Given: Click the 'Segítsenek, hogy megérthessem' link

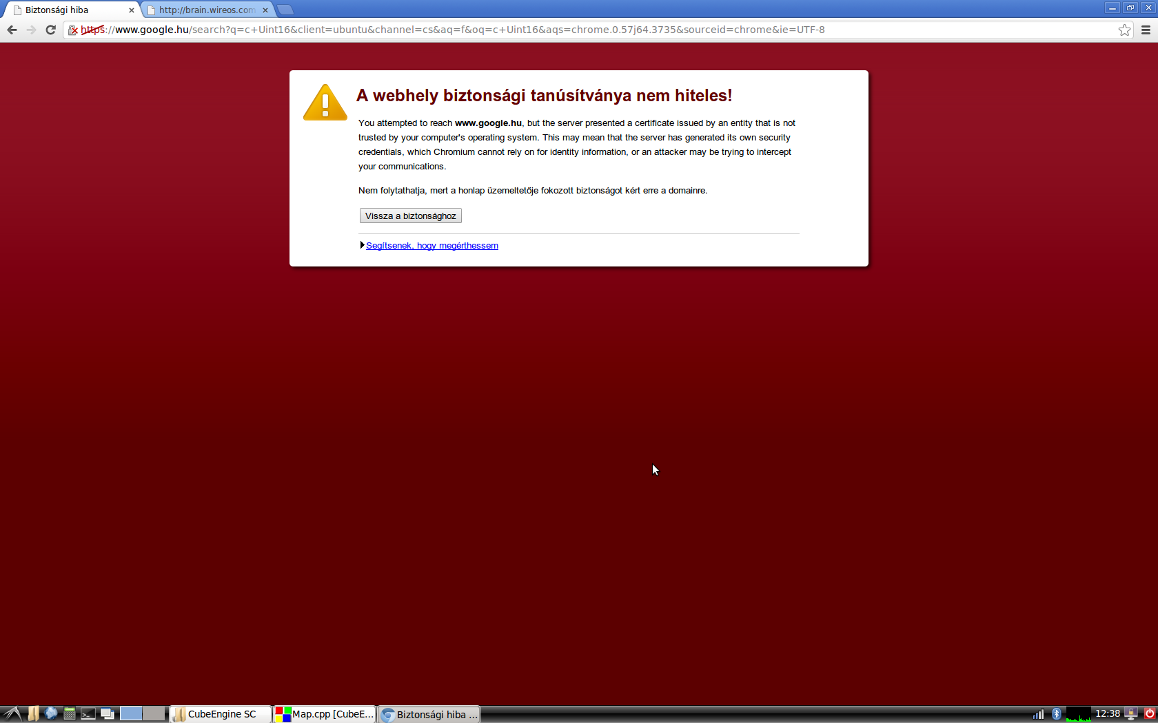Looking at the screenshot, I should pyautogui.click(x=432, y=246).
